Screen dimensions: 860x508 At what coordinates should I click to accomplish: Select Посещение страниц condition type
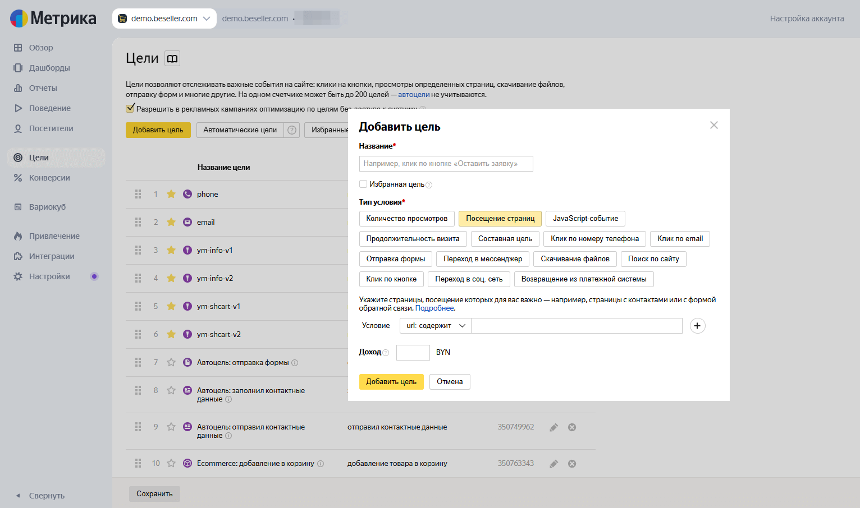[500, 219]
